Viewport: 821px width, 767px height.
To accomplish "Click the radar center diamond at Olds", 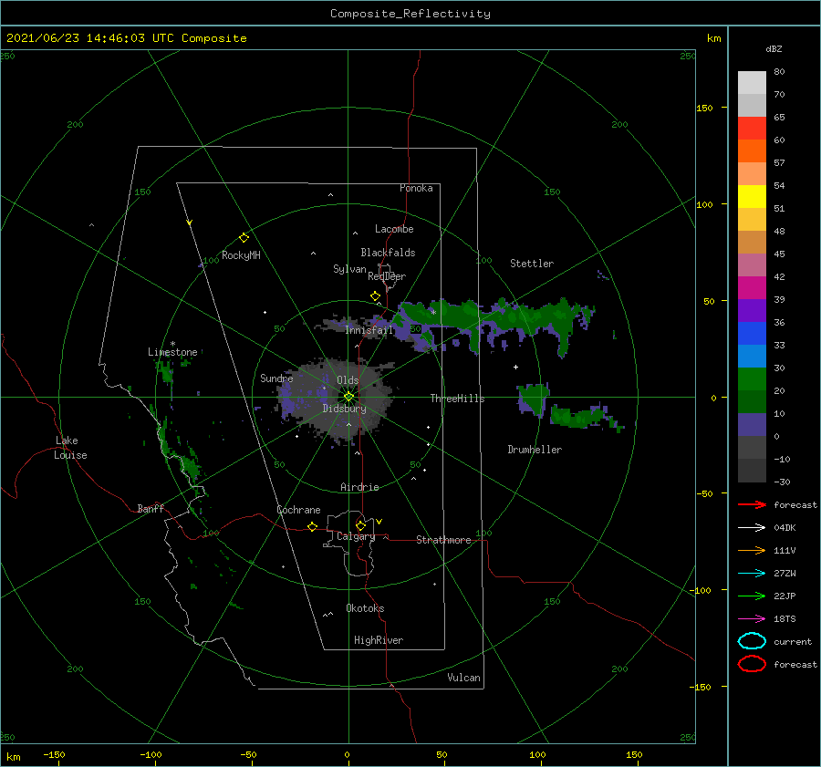I will tap(348, 397).
